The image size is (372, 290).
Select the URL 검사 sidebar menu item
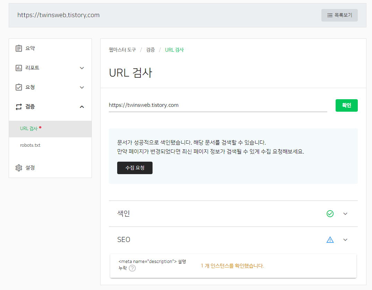[x=28, y=128]
